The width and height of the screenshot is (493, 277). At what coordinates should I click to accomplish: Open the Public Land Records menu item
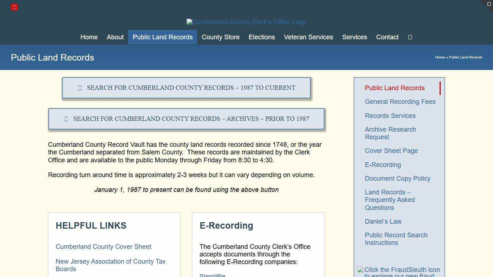[x=162, y=37]
